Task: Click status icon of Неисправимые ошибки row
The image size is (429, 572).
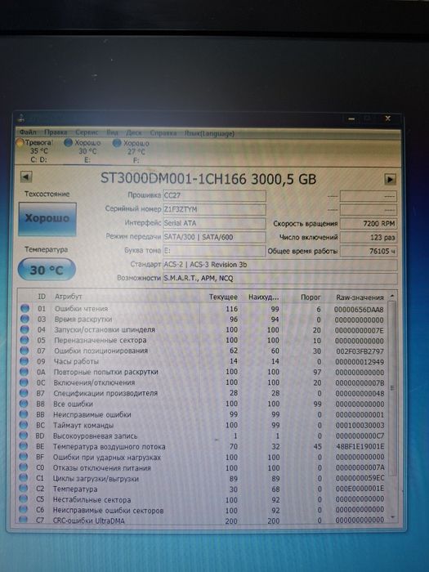Action: (x=24, y=414)
